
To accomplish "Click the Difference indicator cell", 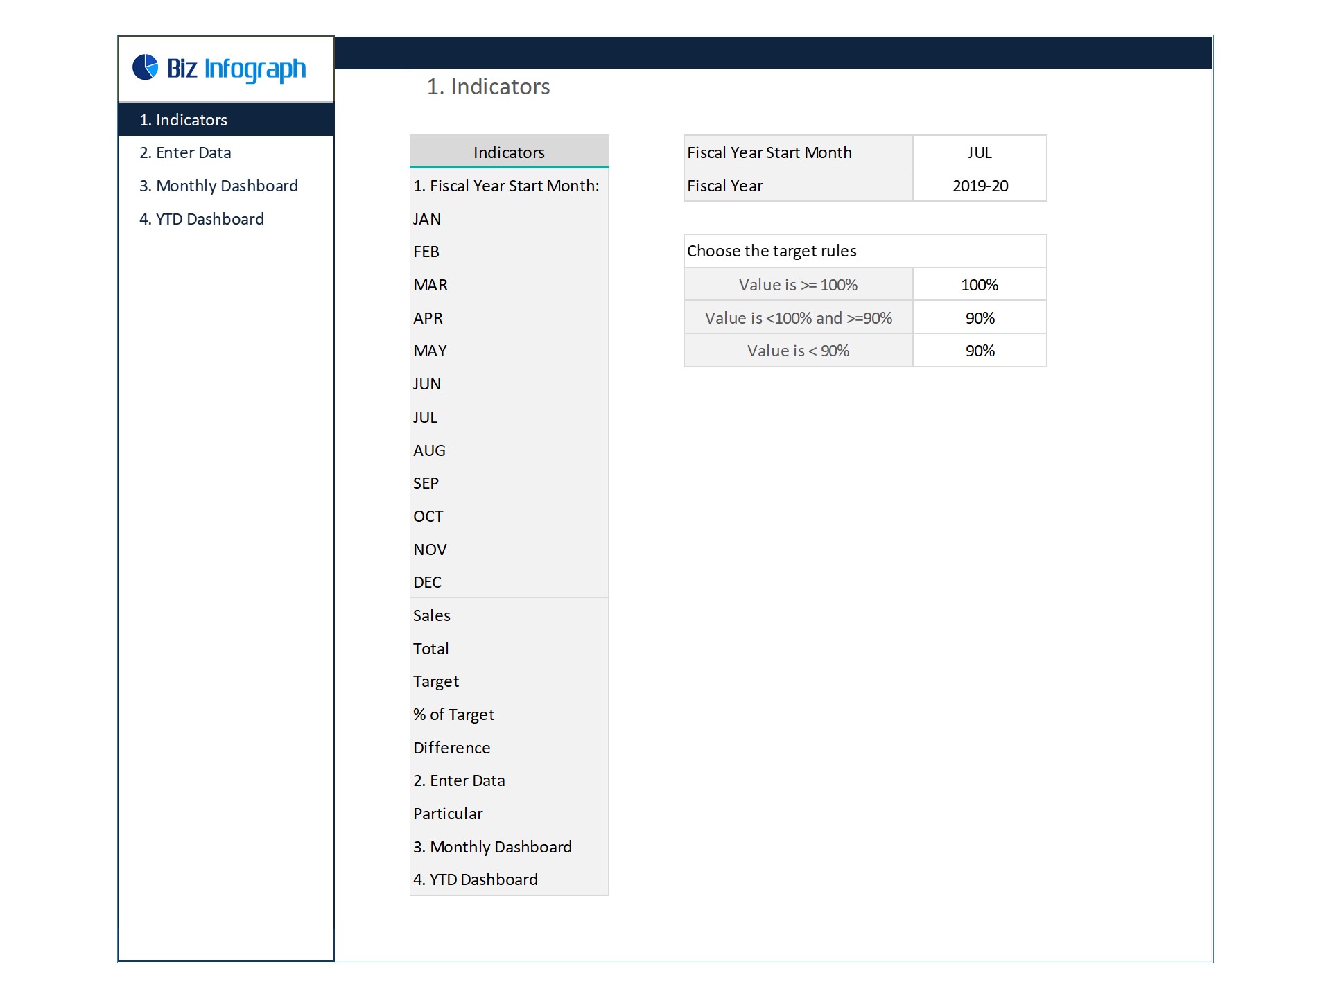I will [x=510, y=748].
